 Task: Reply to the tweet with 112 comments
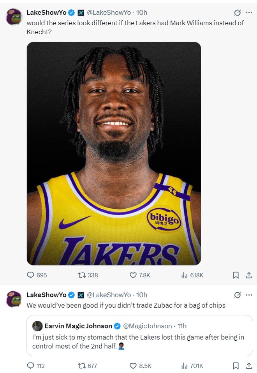[x=36, y=366]
